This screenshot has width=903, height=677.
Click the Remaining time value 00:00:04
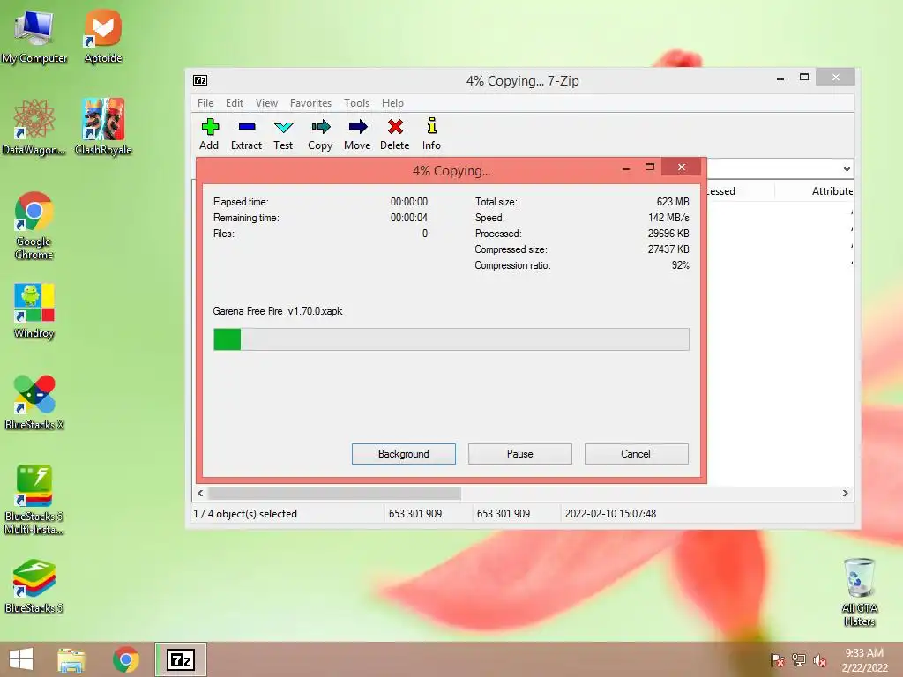[x=409, y=218]
